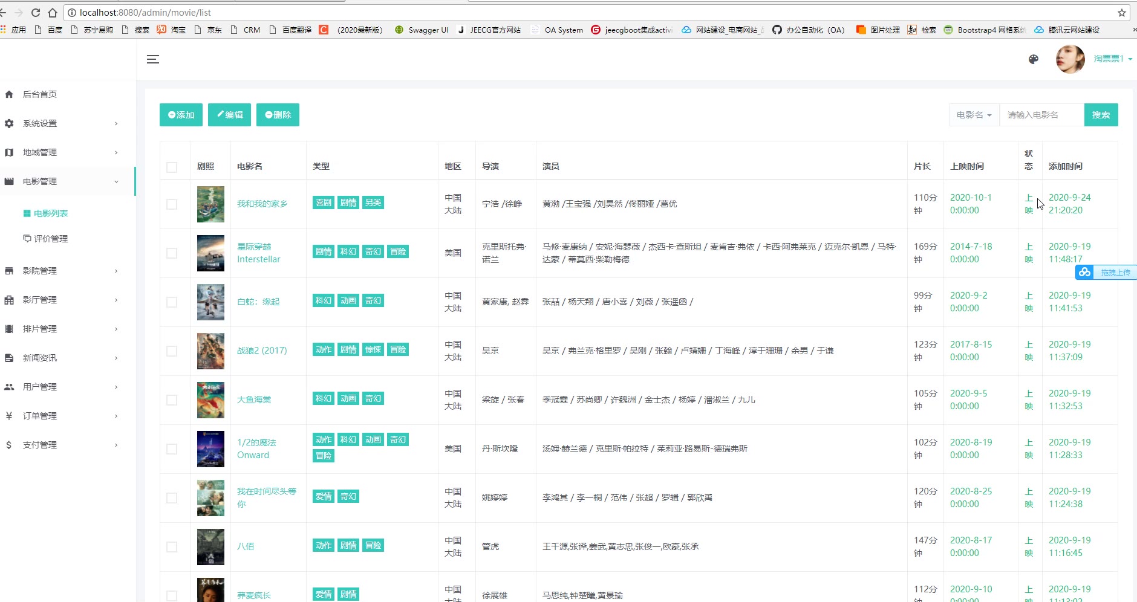Focus the 请输入电影名 search field
The image size is (1137, 602).
[1041, 115]
